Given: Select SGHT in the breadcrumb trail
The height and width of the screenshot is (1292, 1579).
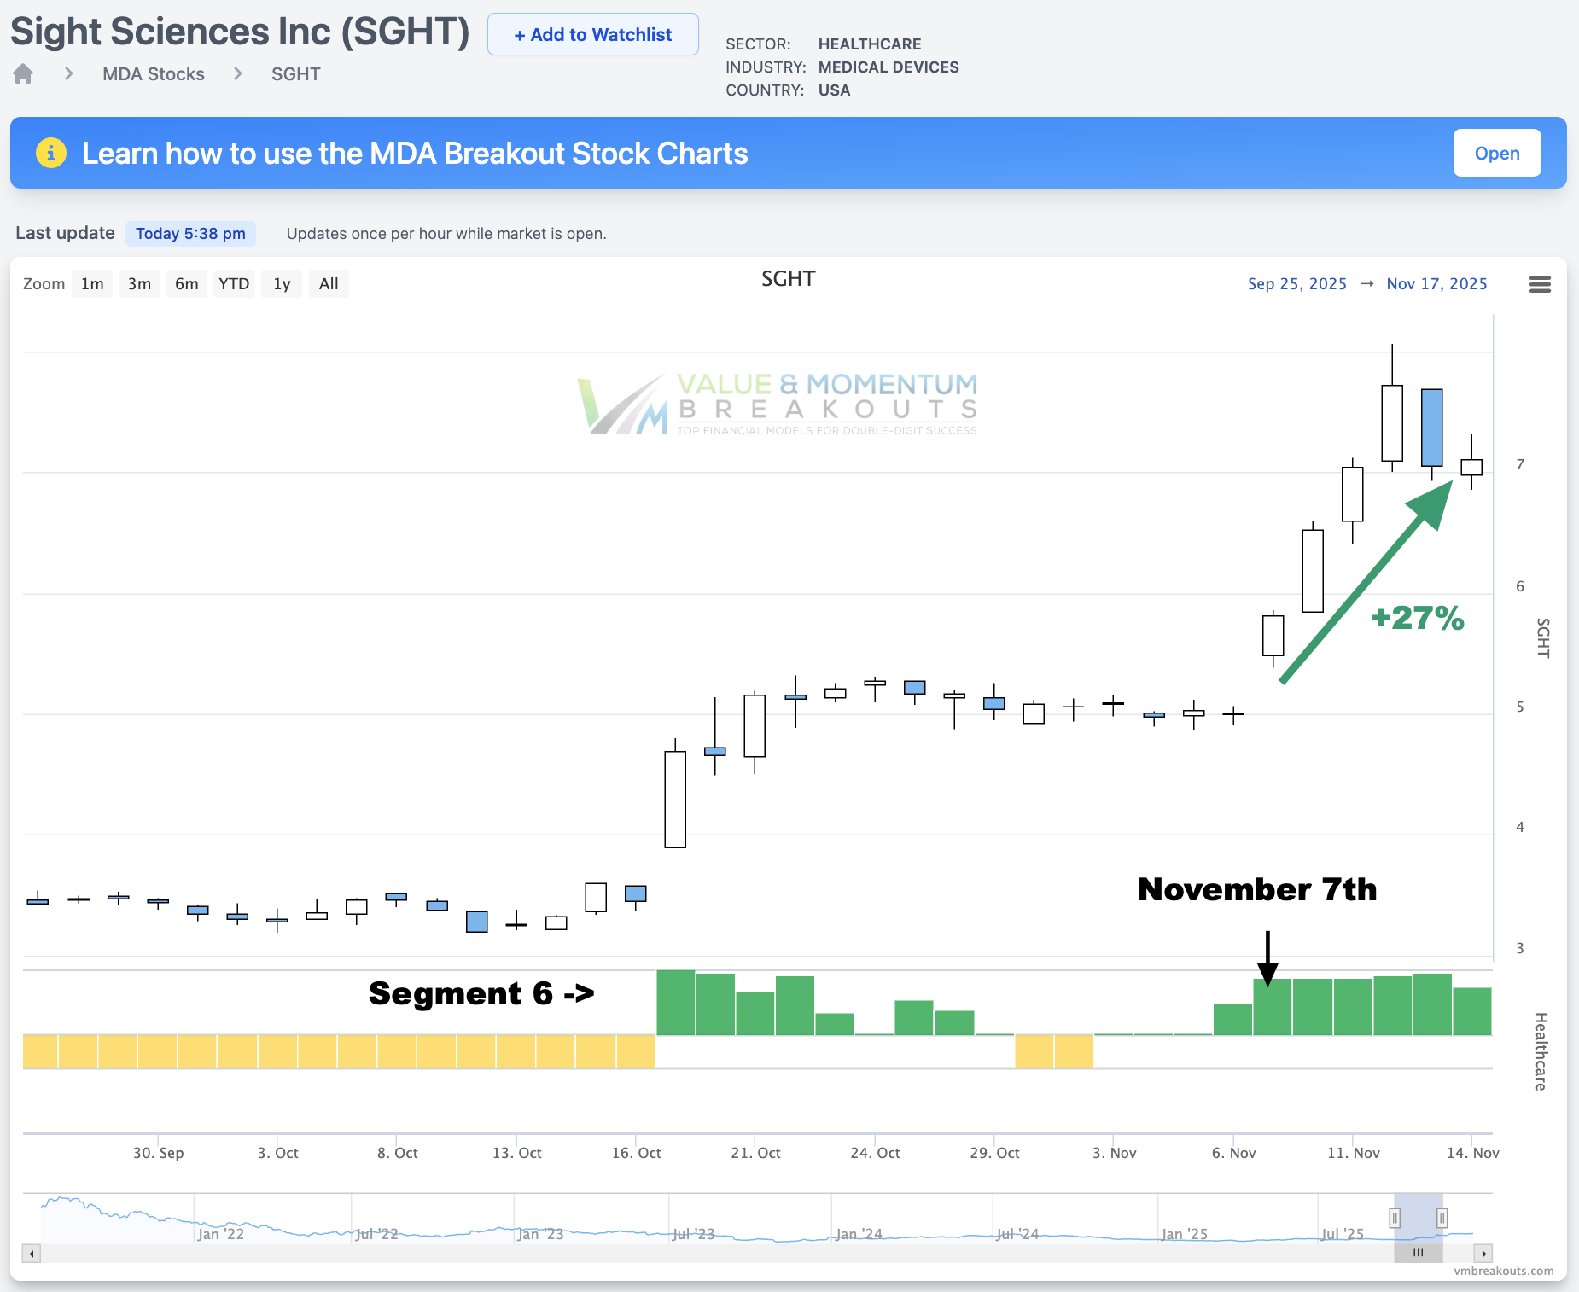Looking at the screenshot, I should pyautogui.click(x=295, y=73).
